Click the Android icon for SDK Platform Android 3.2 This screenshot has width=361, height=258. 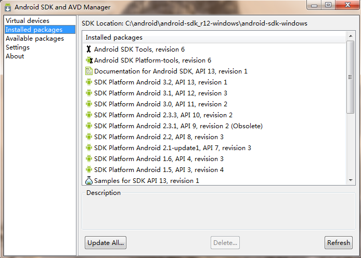[88, 82]
